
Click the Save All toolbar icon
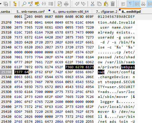click(x=6, y=4)
